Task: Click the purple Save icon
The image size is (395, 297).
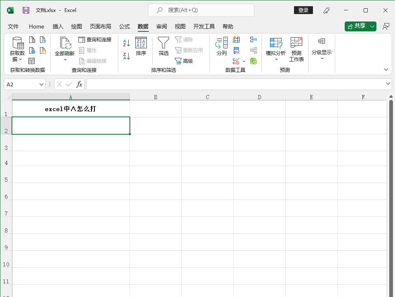Action: [x=26, y=10]
